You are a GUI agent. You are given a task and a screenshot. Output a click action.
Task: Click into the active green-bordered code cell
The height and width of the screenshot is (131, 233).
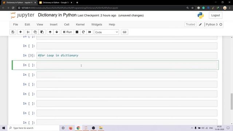click(x=127, y=65)
